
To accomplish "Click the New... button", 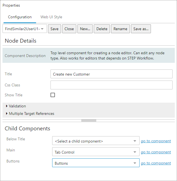I will [85, 29].
